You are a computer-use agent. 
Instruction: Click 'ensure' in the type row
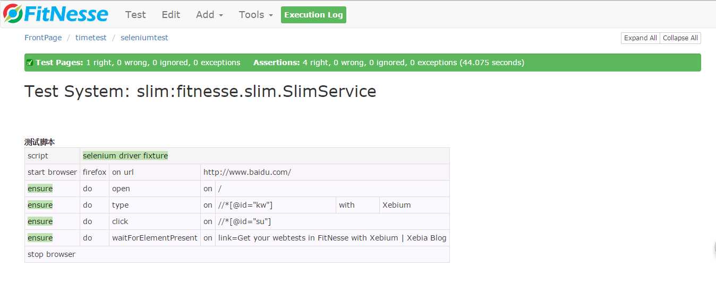[40, 205]
